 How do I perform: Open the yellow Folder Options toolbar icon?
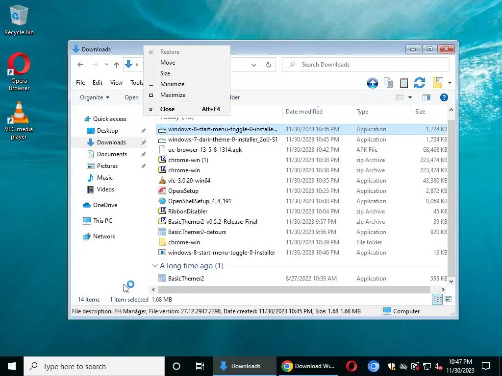point(438,83)
